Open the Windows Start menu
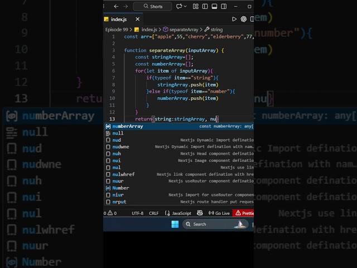Screen dimensions: 357x268 point(175,224)
